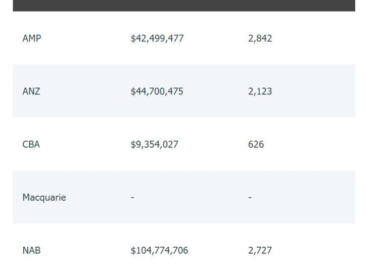Viewport: 379px width, 271px height.
Task: Click the dark table header bar
Action: point(184,5)
